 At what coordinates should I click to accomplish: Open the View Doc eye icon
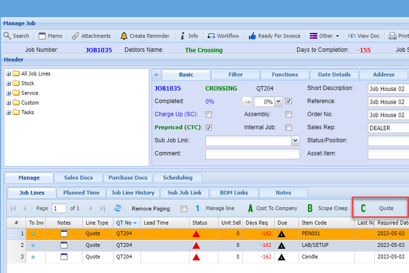tap(352, 36)
